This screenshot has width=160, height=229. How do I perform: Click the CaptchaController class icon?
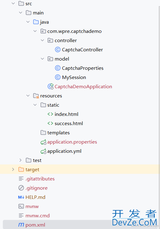tap(58, 50)
